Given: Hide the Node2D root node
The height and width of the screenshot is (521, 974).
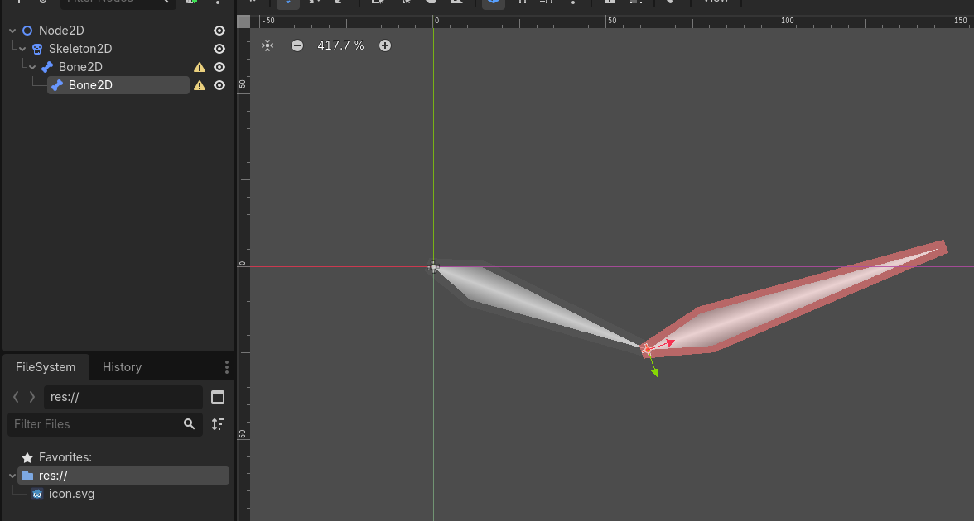Looking at the screenshot, I should coord(219,31).
